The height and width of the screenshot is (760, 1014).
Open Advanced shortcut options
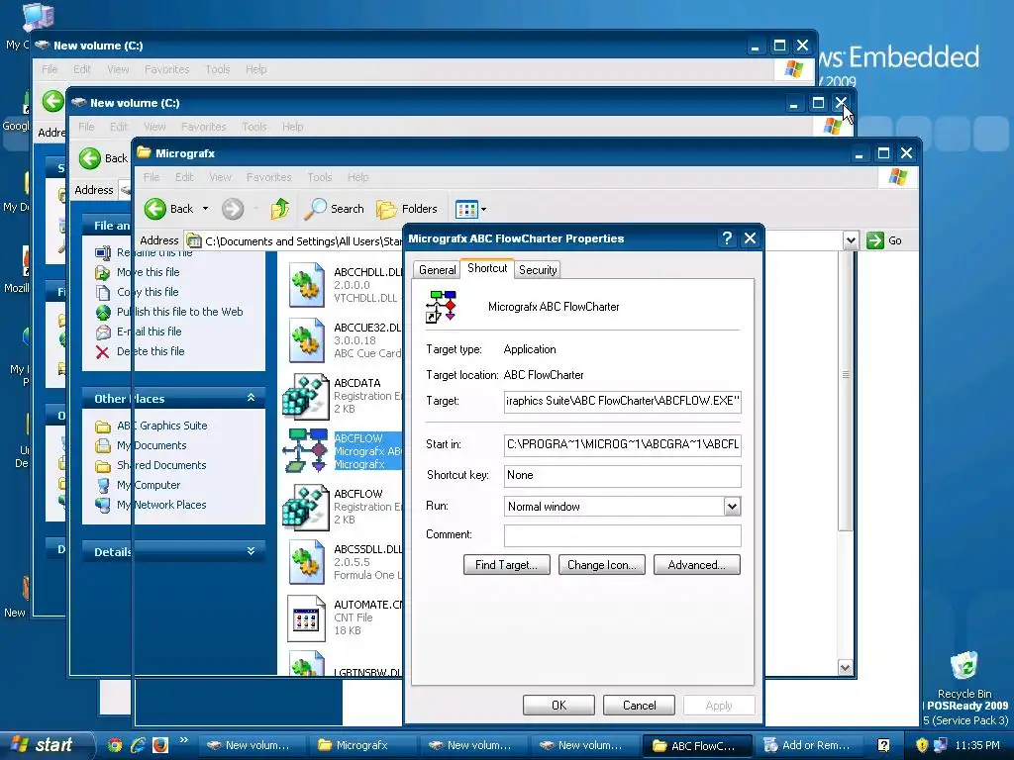[696, 565]
